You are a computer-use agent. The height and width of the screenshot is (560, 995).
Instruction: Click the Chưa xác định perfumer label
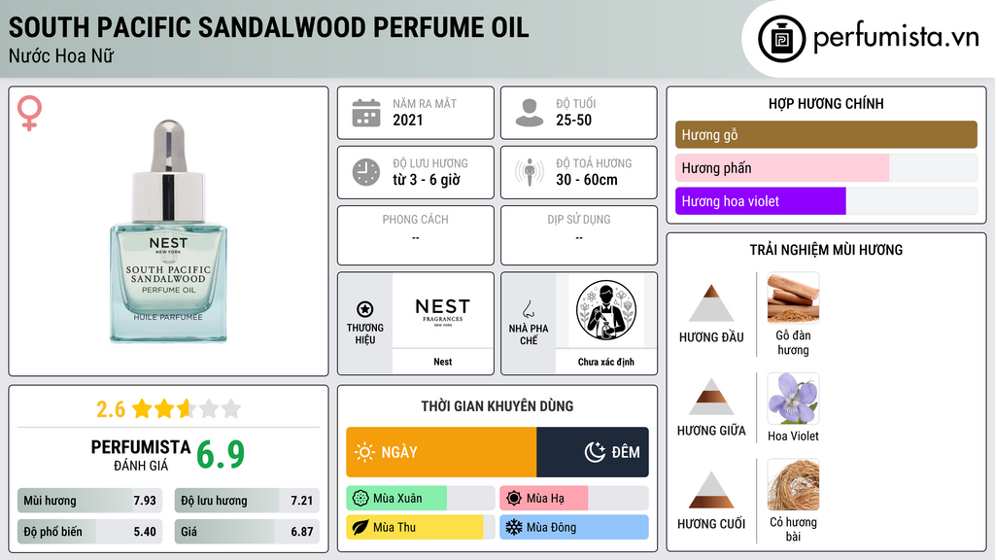tap(606, 362)
